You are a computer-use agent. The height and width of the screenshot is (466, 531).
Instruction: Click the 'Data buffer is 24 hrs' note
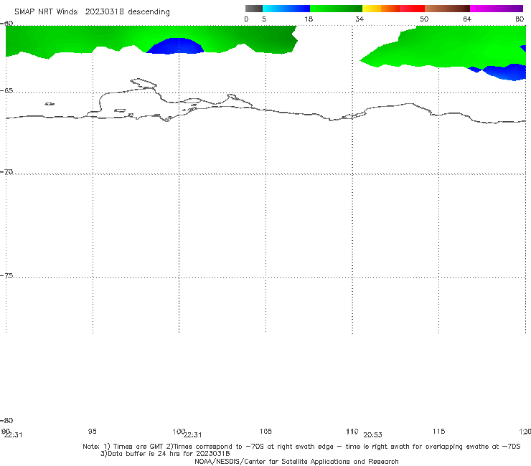[165, 454]
